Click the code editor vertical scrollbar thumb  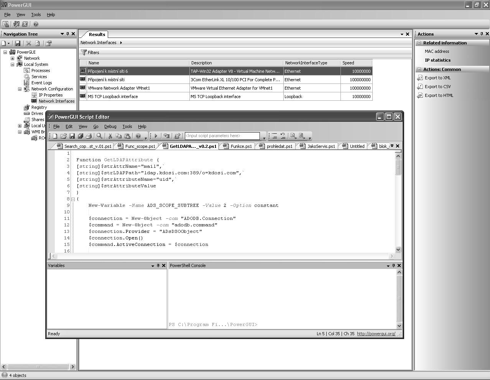(x=398, y=167)
